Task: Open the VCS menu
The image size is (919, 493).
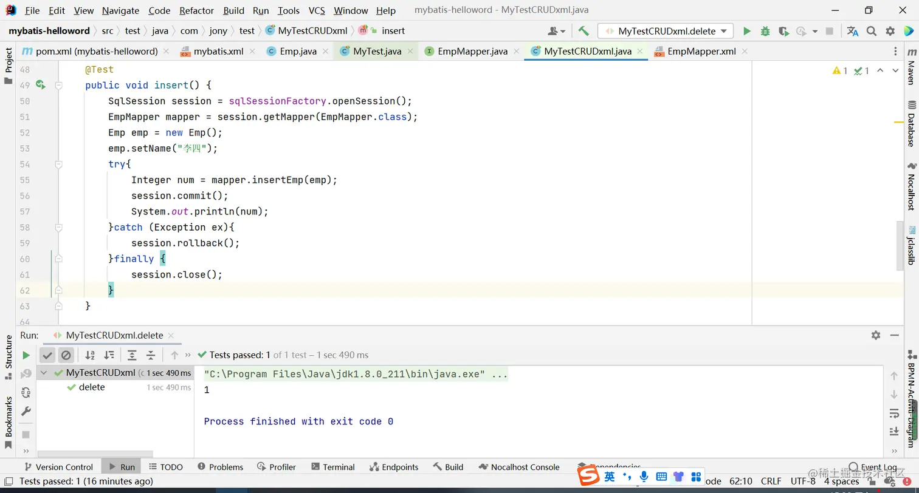Action: tap(317, 10)
